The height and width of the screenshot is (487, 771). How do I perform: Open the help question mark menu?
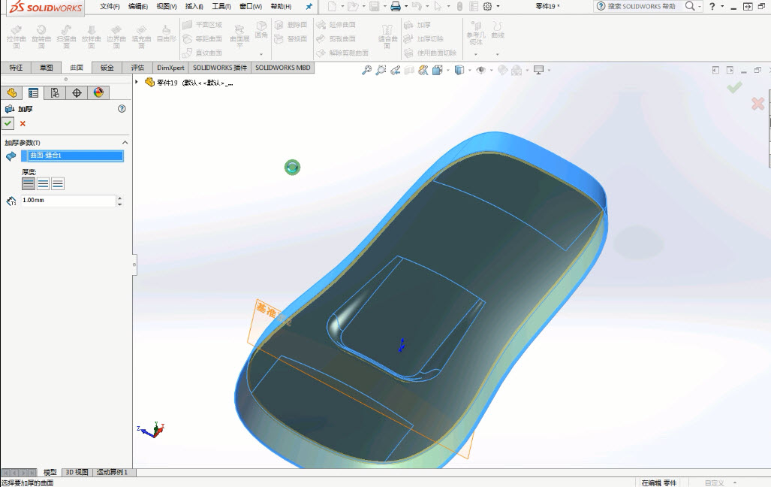click(712, 7)
